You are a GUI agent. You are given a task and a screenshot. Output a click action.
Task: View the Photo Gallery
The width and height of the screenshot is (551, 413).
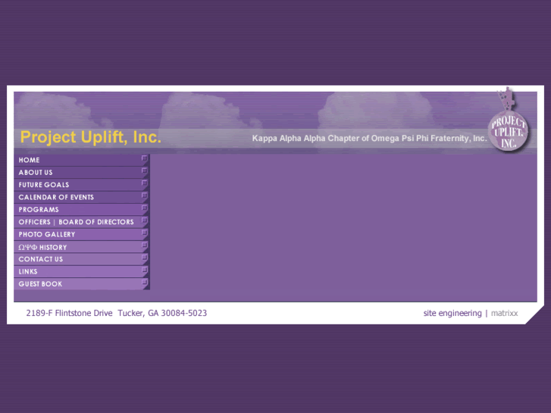82,234
